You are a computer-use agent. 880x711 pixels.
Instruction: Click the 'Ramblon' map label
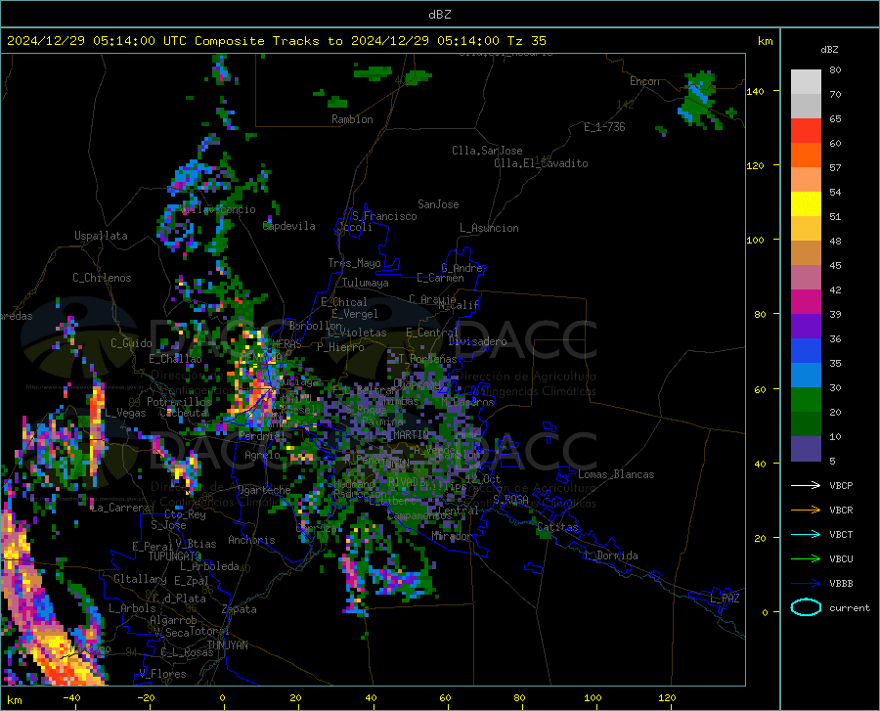pyautogui.click(x=352, y=119)
